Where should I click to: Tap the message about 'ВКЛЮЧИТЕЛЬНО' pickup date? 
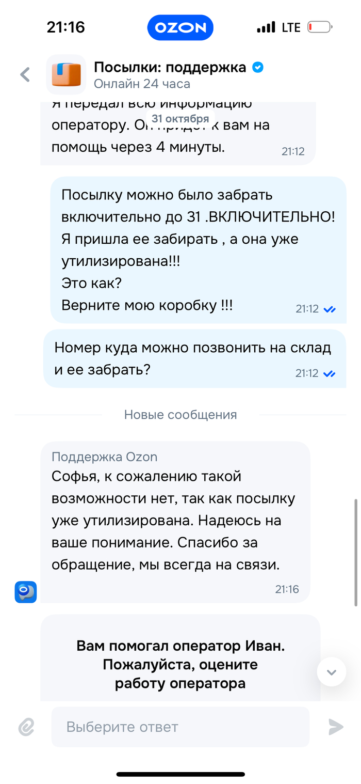(198, 250)
